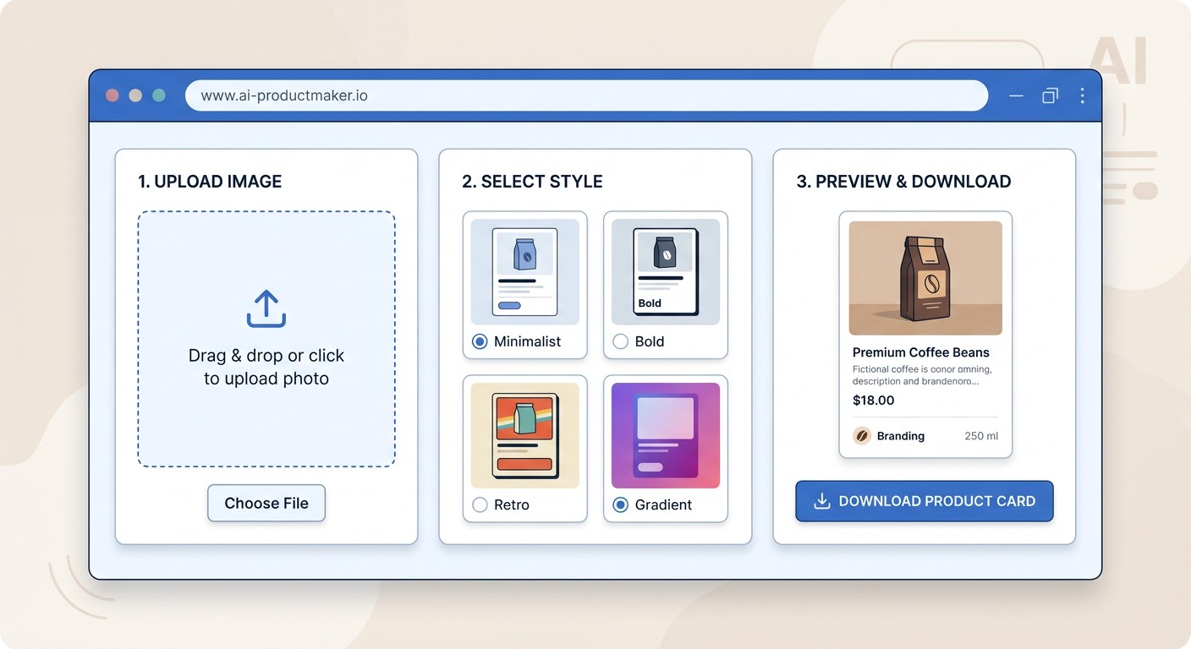Click the coffee bean Branding icon

[862, 436]
